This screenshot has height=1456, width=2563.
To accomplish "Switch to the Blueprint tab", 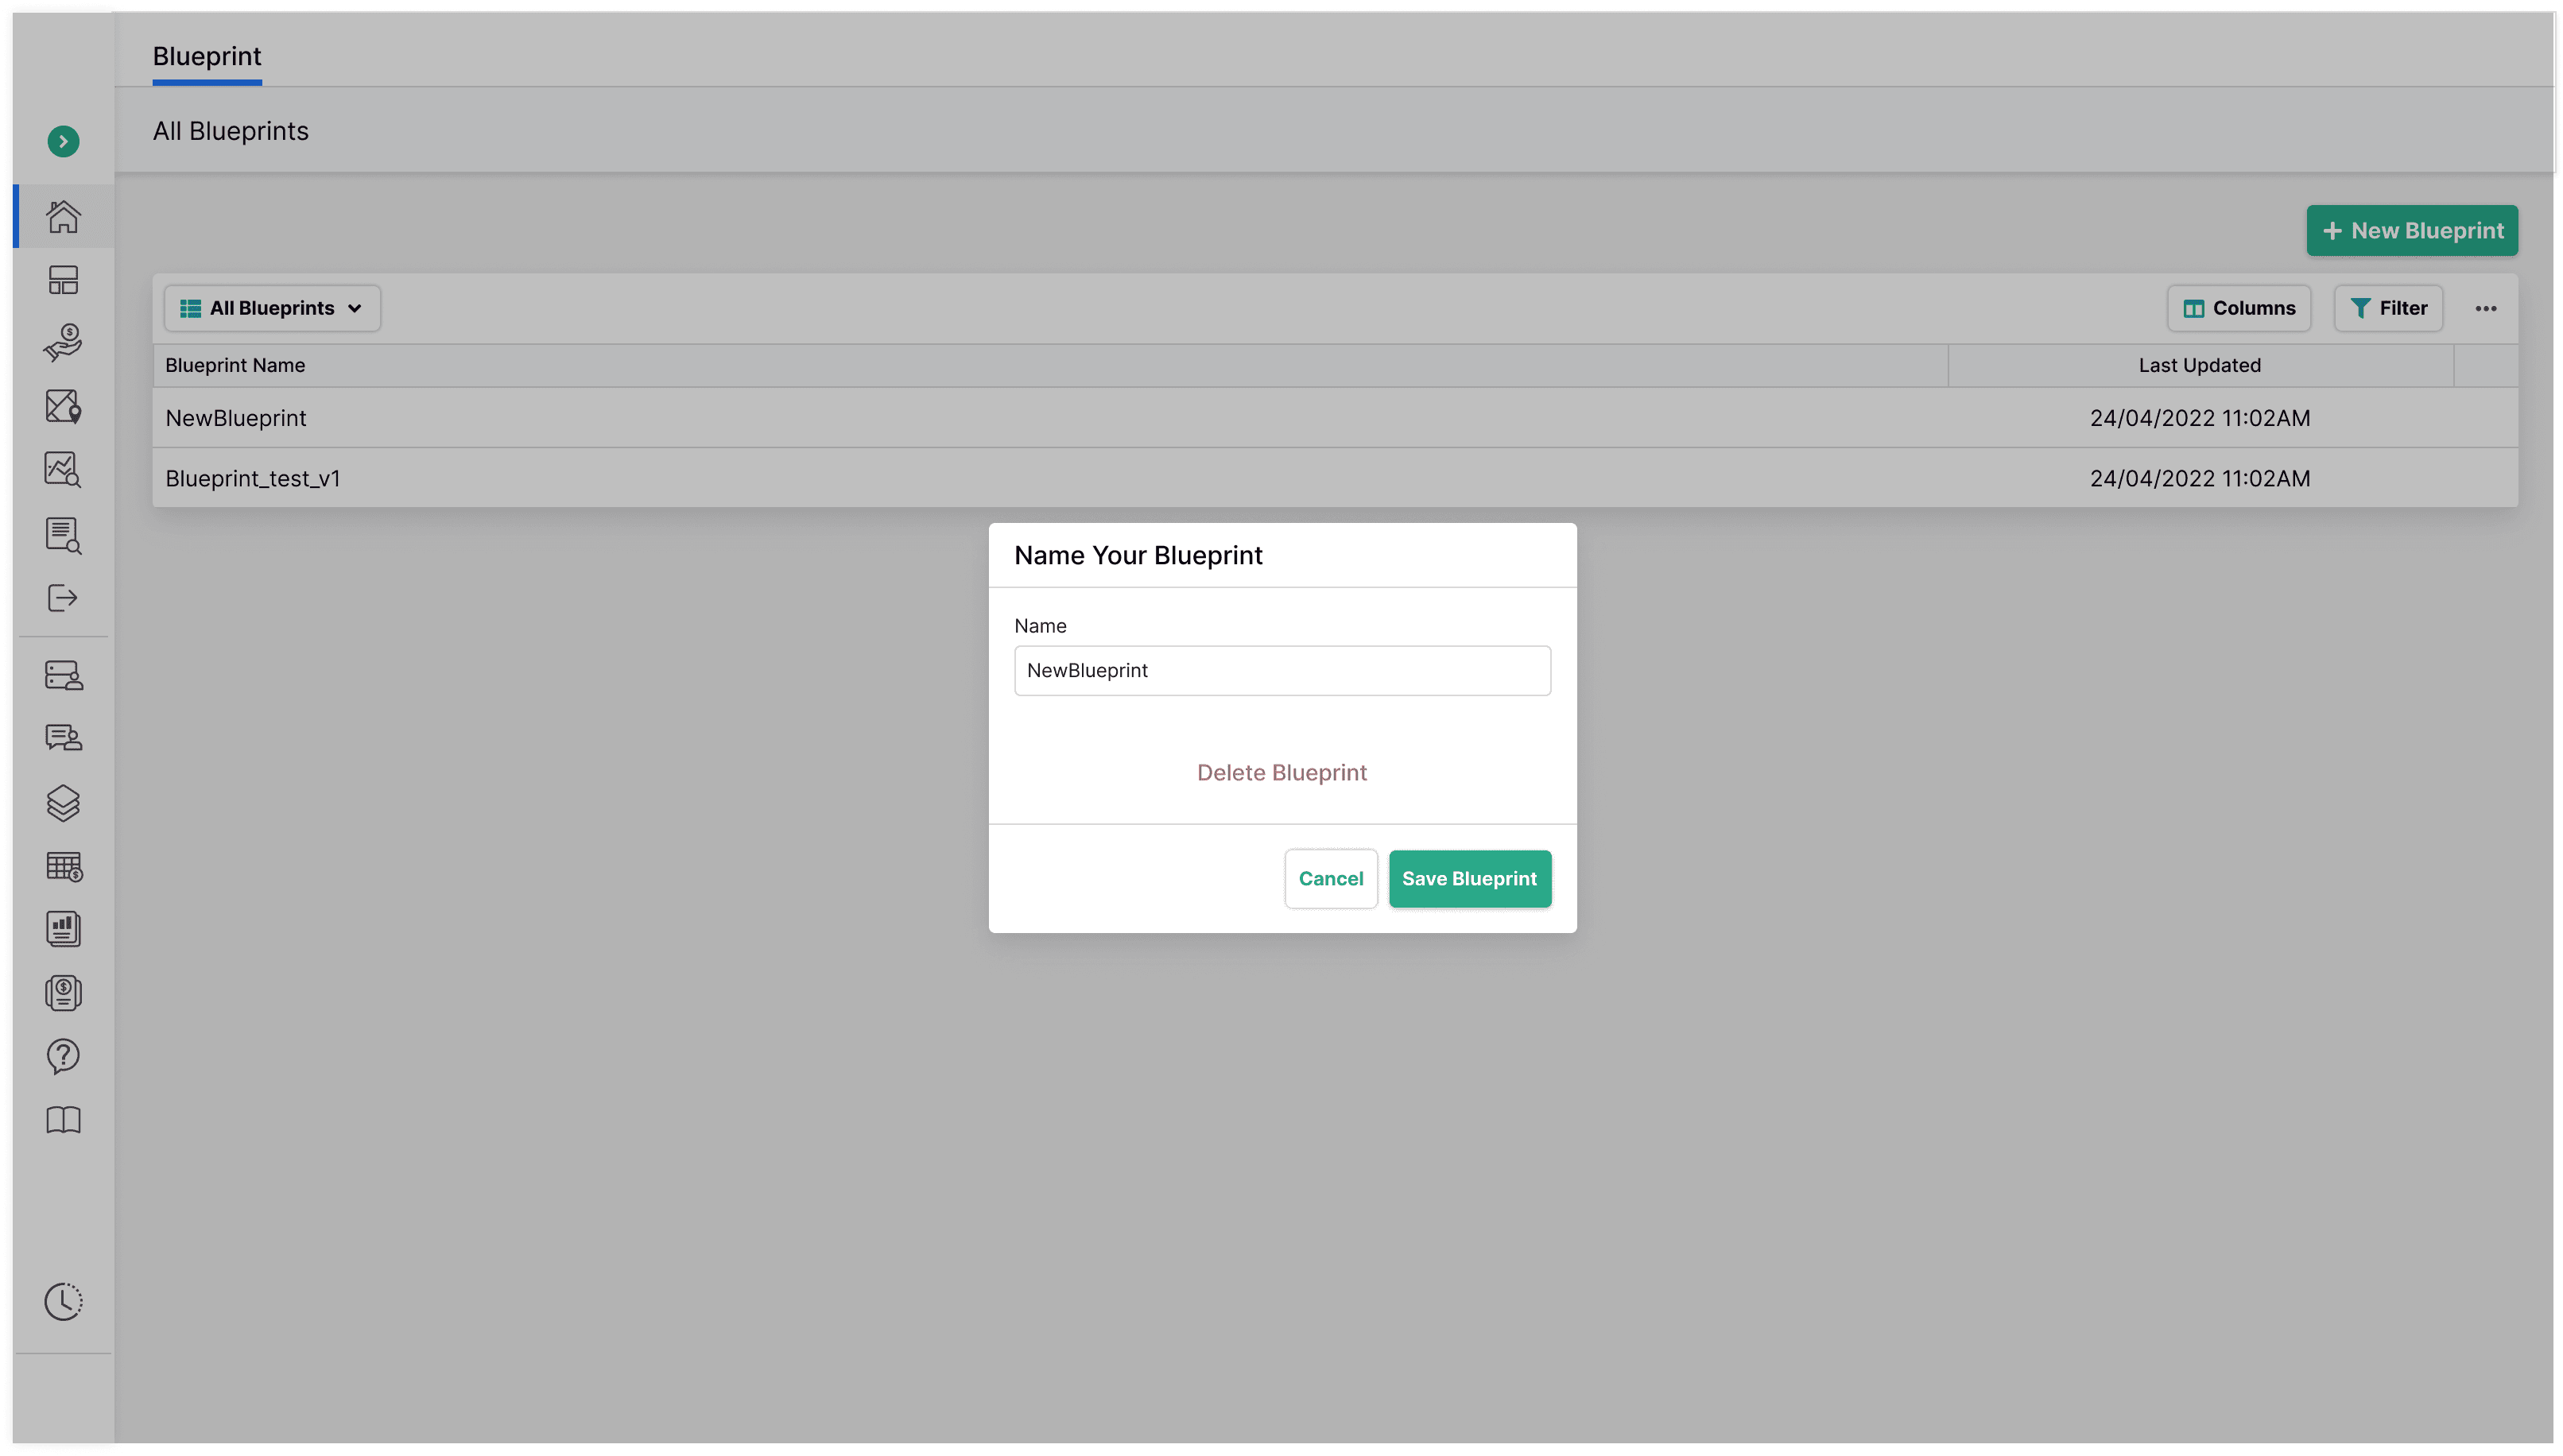I will pos(207,56).
